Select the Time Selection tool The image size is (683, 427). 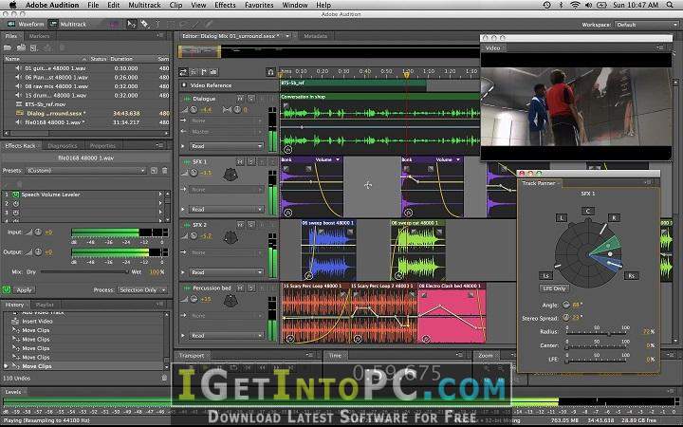[157, 25]
